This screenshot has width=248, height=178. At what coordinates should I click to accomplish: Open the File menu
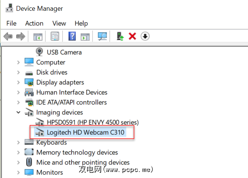[x=11, y=23]
